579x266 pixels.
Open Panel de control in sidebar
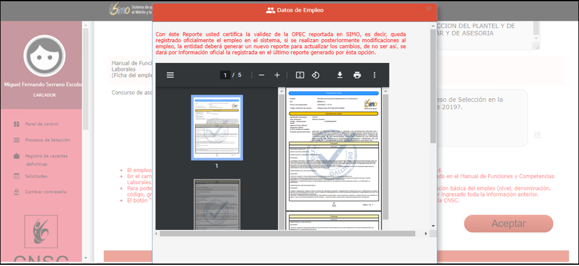coord(42,124)
